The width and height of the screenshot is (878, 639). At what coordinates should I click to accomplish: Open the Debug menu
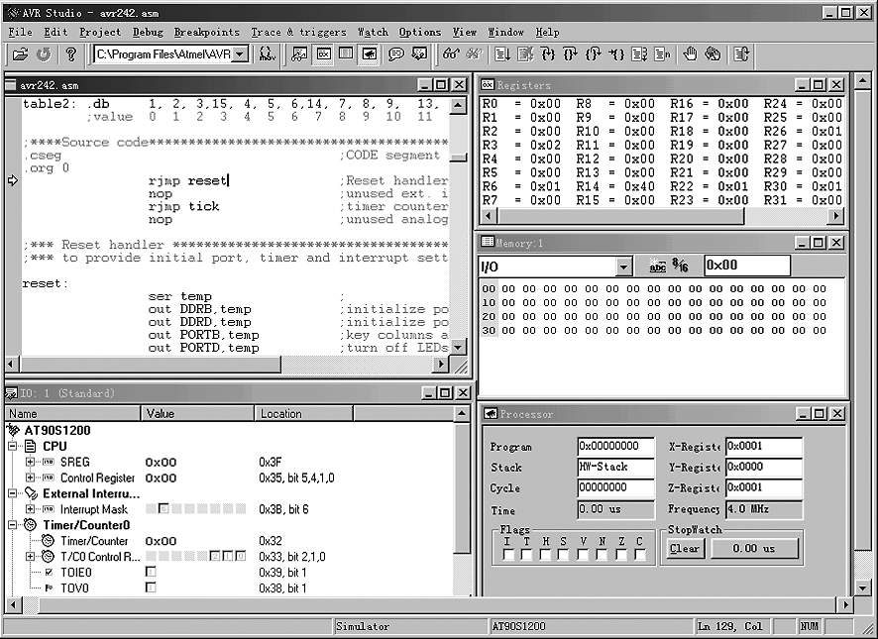click(148, 32)
